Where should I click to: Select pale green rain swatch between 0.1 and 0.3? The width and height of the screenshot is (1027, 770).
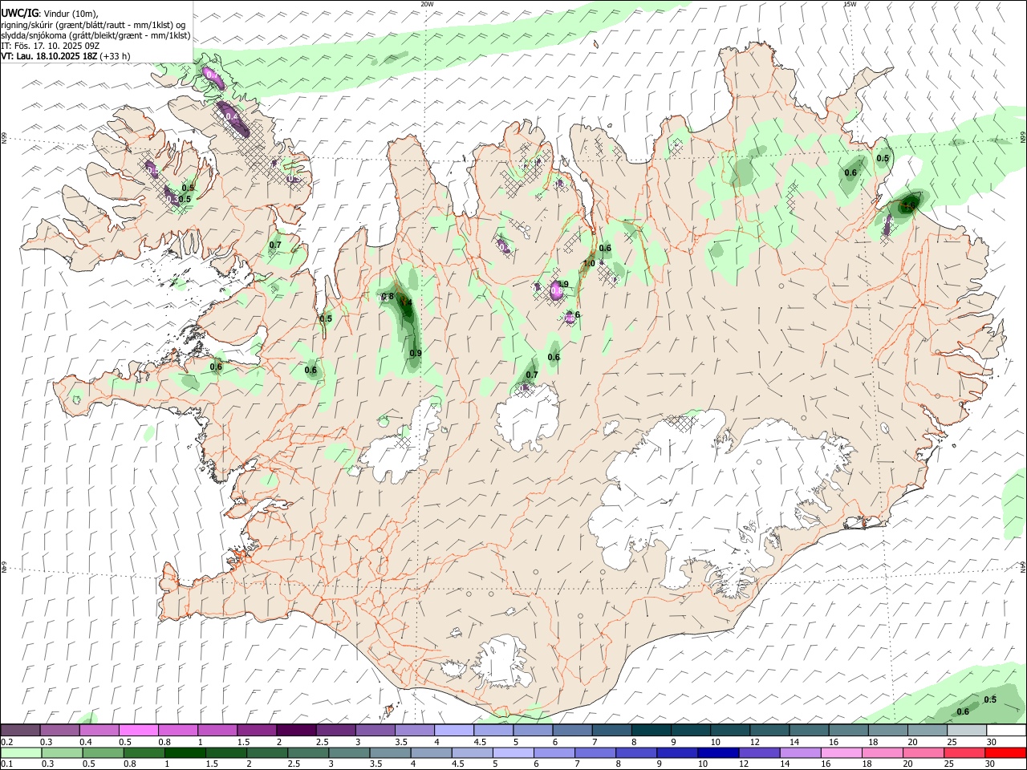(21, 752)
